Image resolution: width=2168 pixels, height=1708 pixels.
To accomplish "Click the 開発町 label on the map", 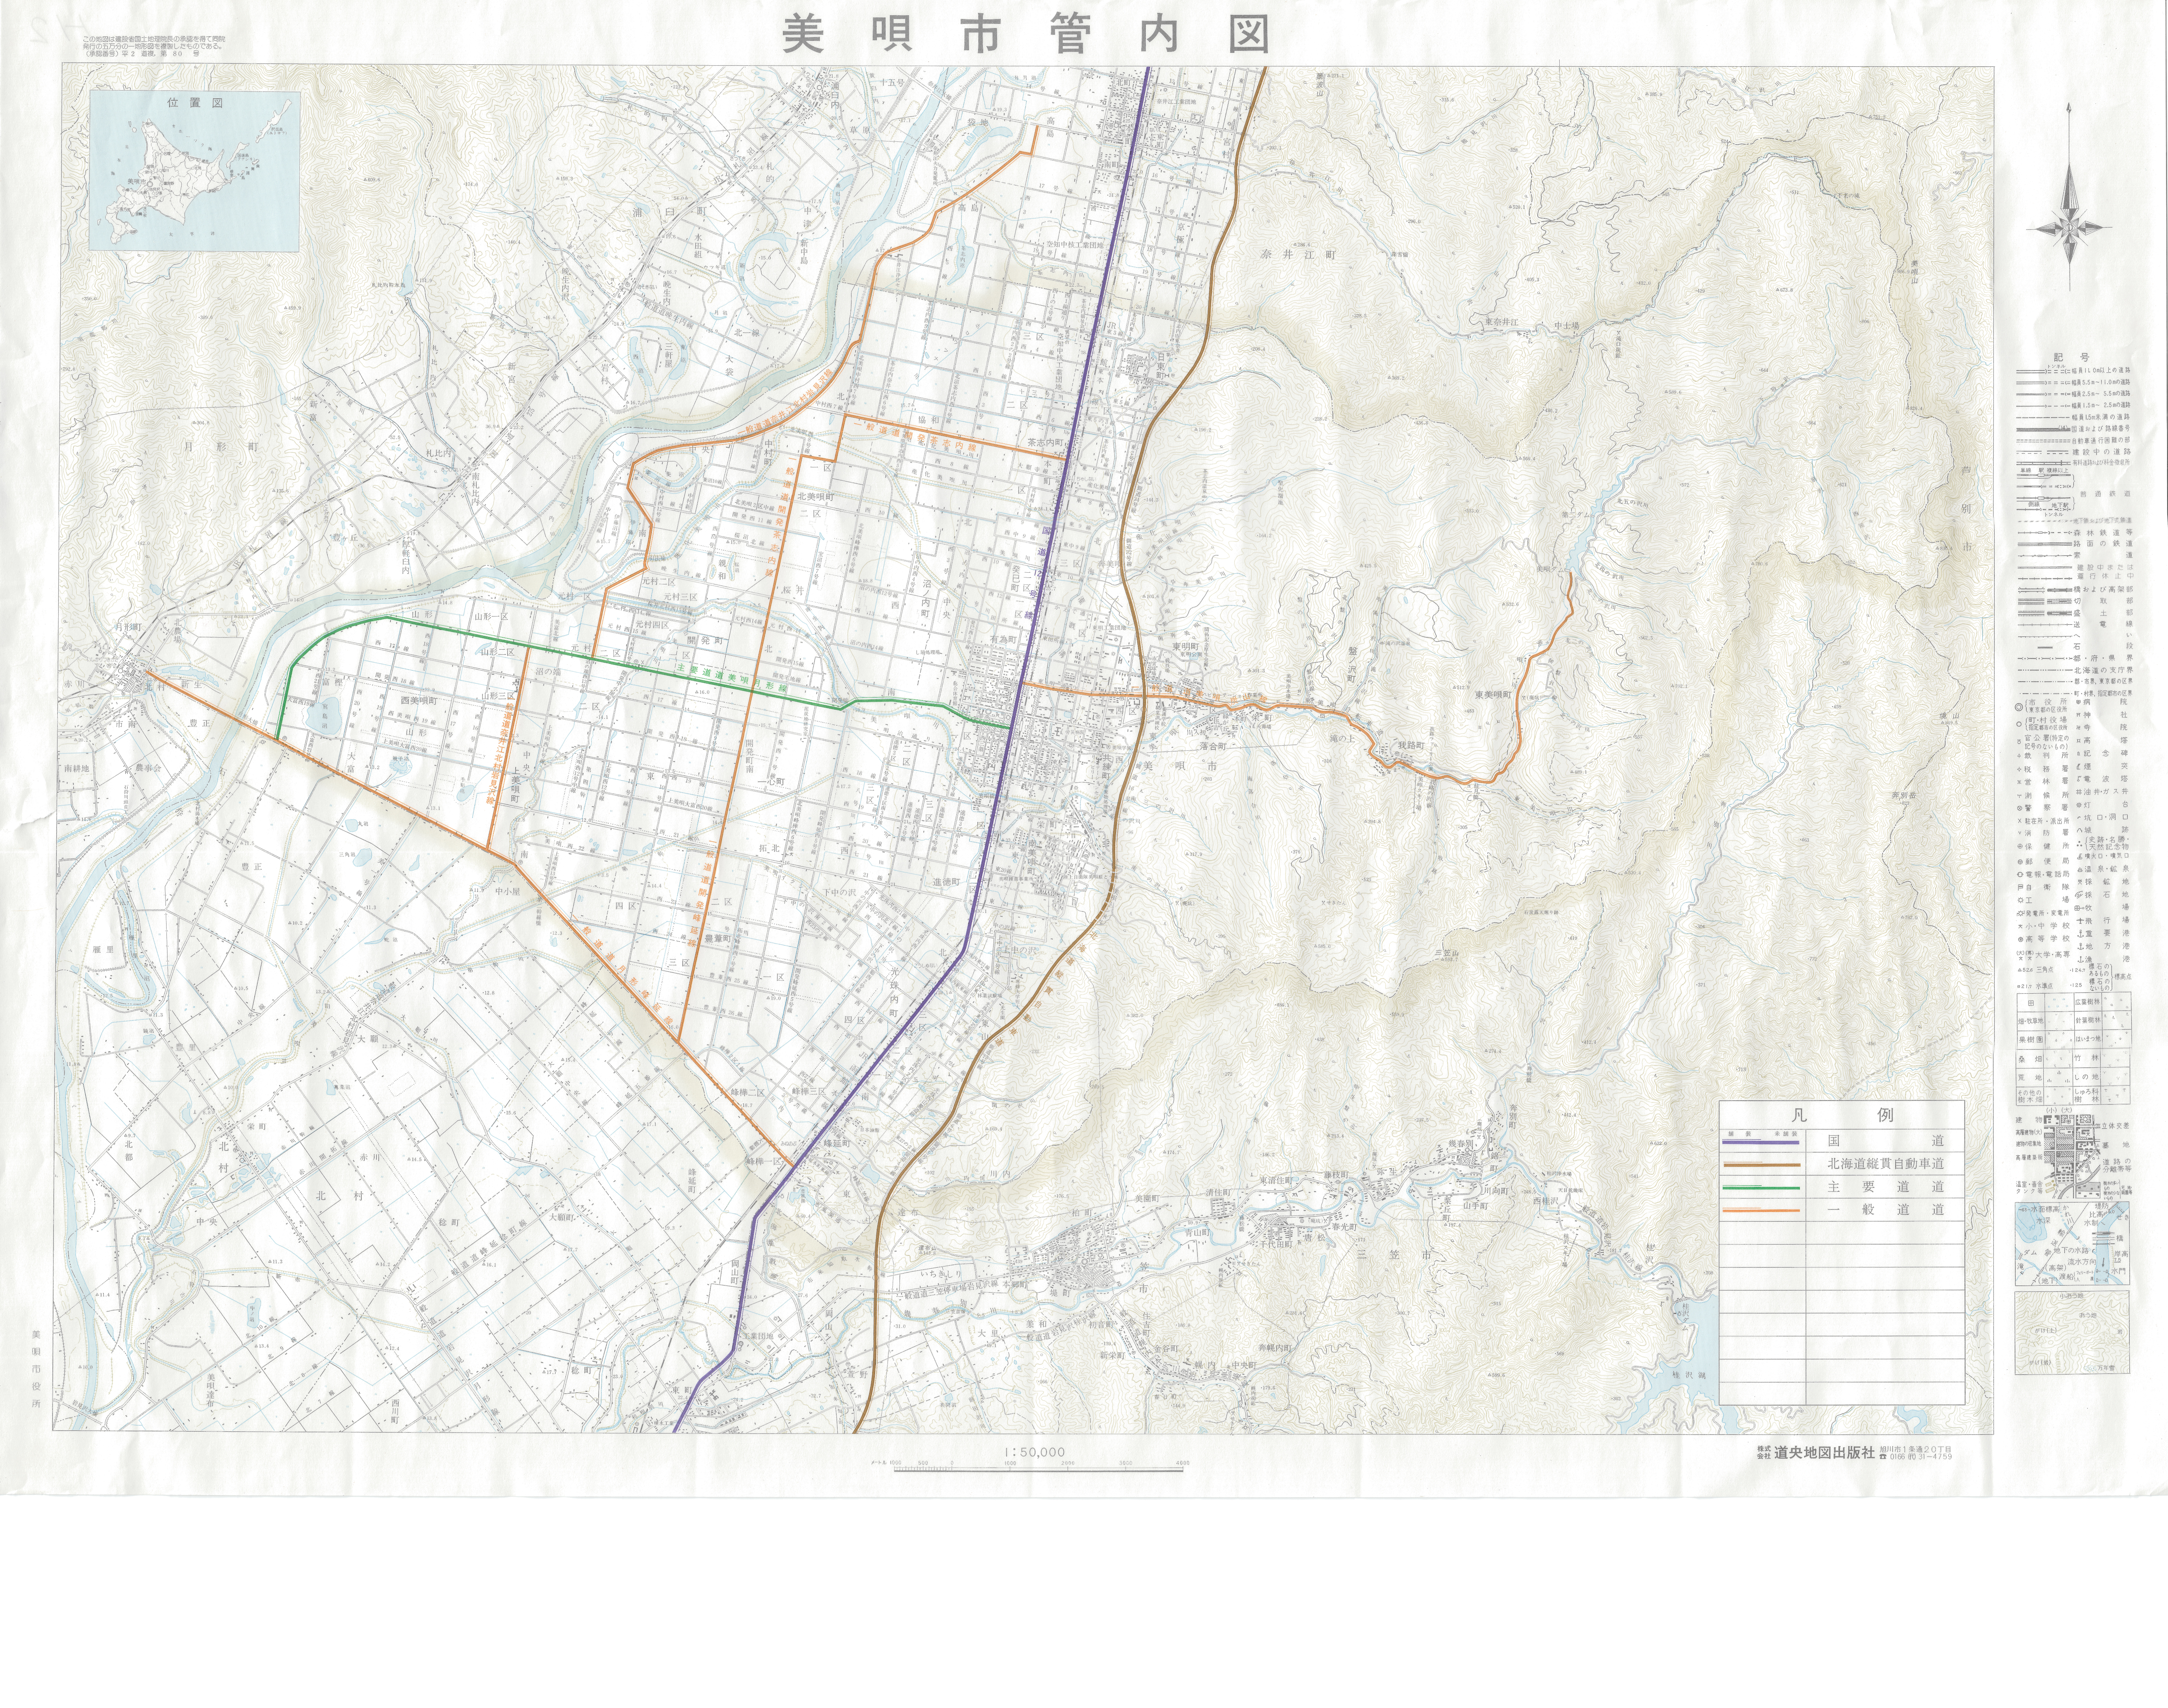I will [x=705, y=641].
